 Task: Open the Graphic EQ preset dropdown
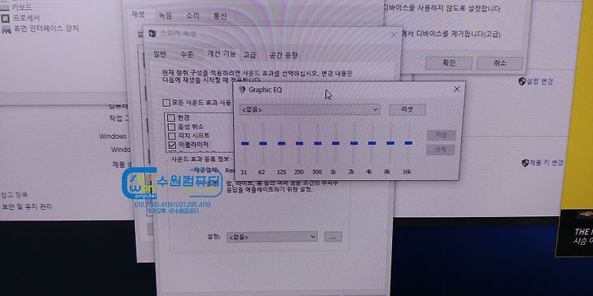click(310, 109)
